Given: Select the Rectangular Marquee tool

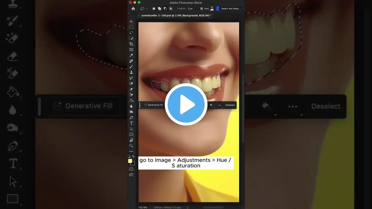Looking at the screenshot, I should (x=131, y=27).
